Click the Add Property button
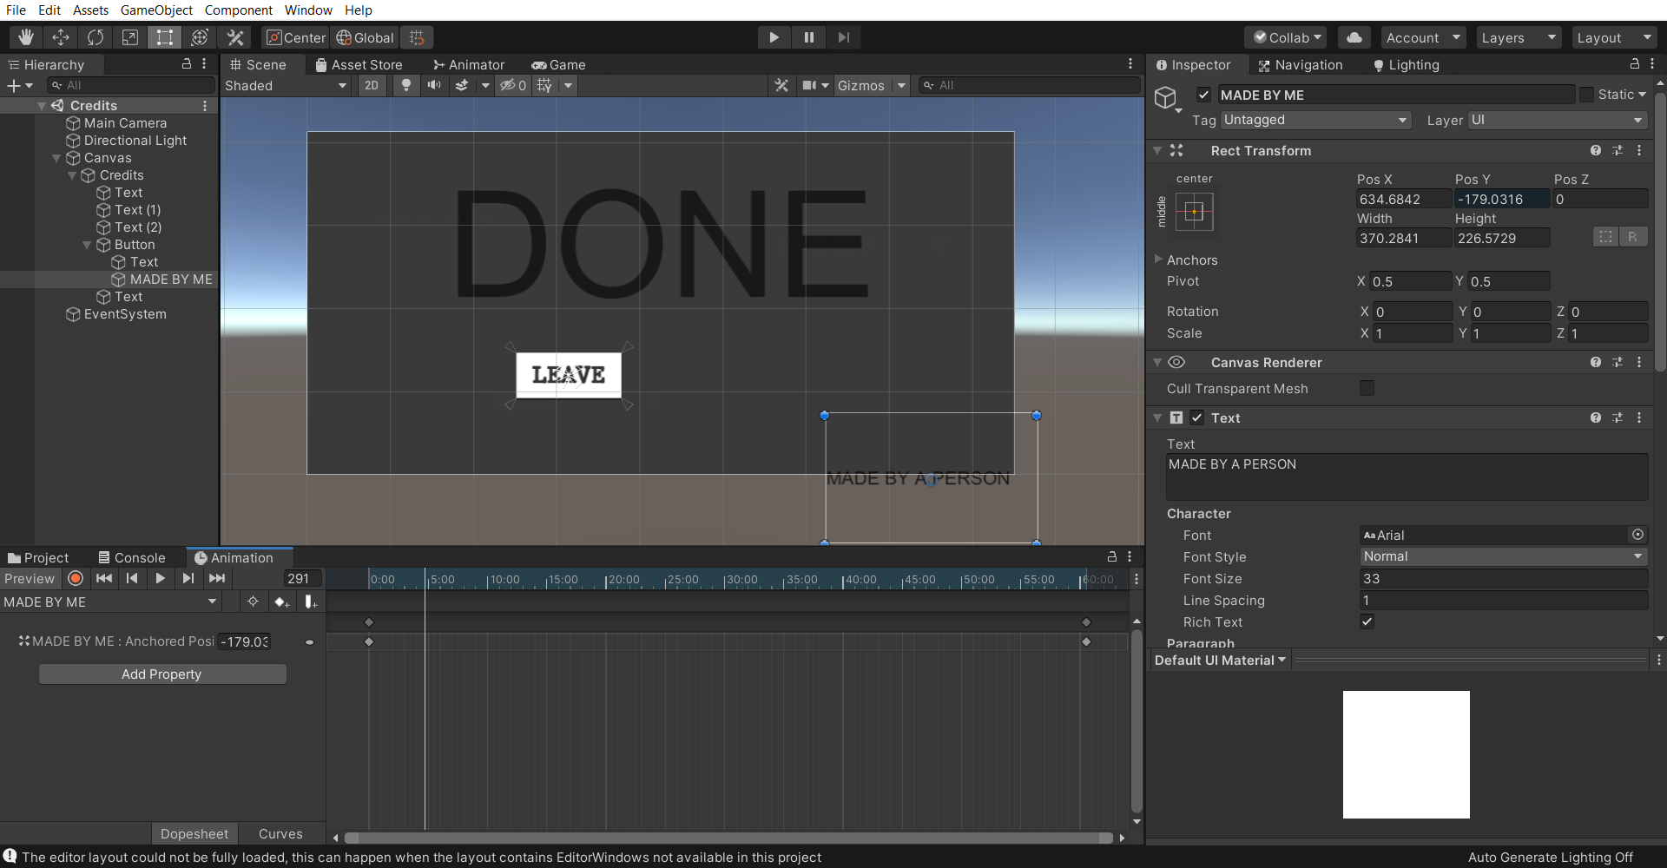The image size is (1667, 868). tap(162, 674)
